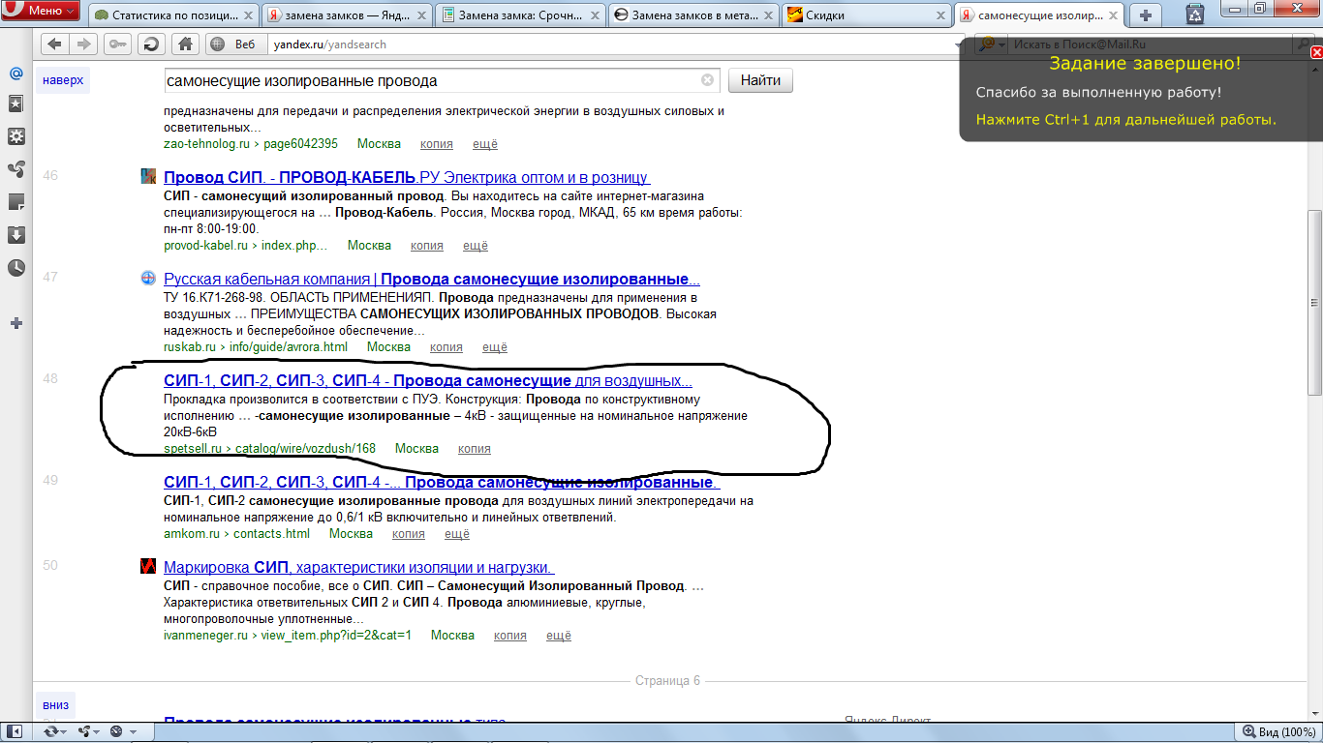Viewport: 1323px width, 743px height.
Task: Go to the home page
Action: [x=185, y=45]
